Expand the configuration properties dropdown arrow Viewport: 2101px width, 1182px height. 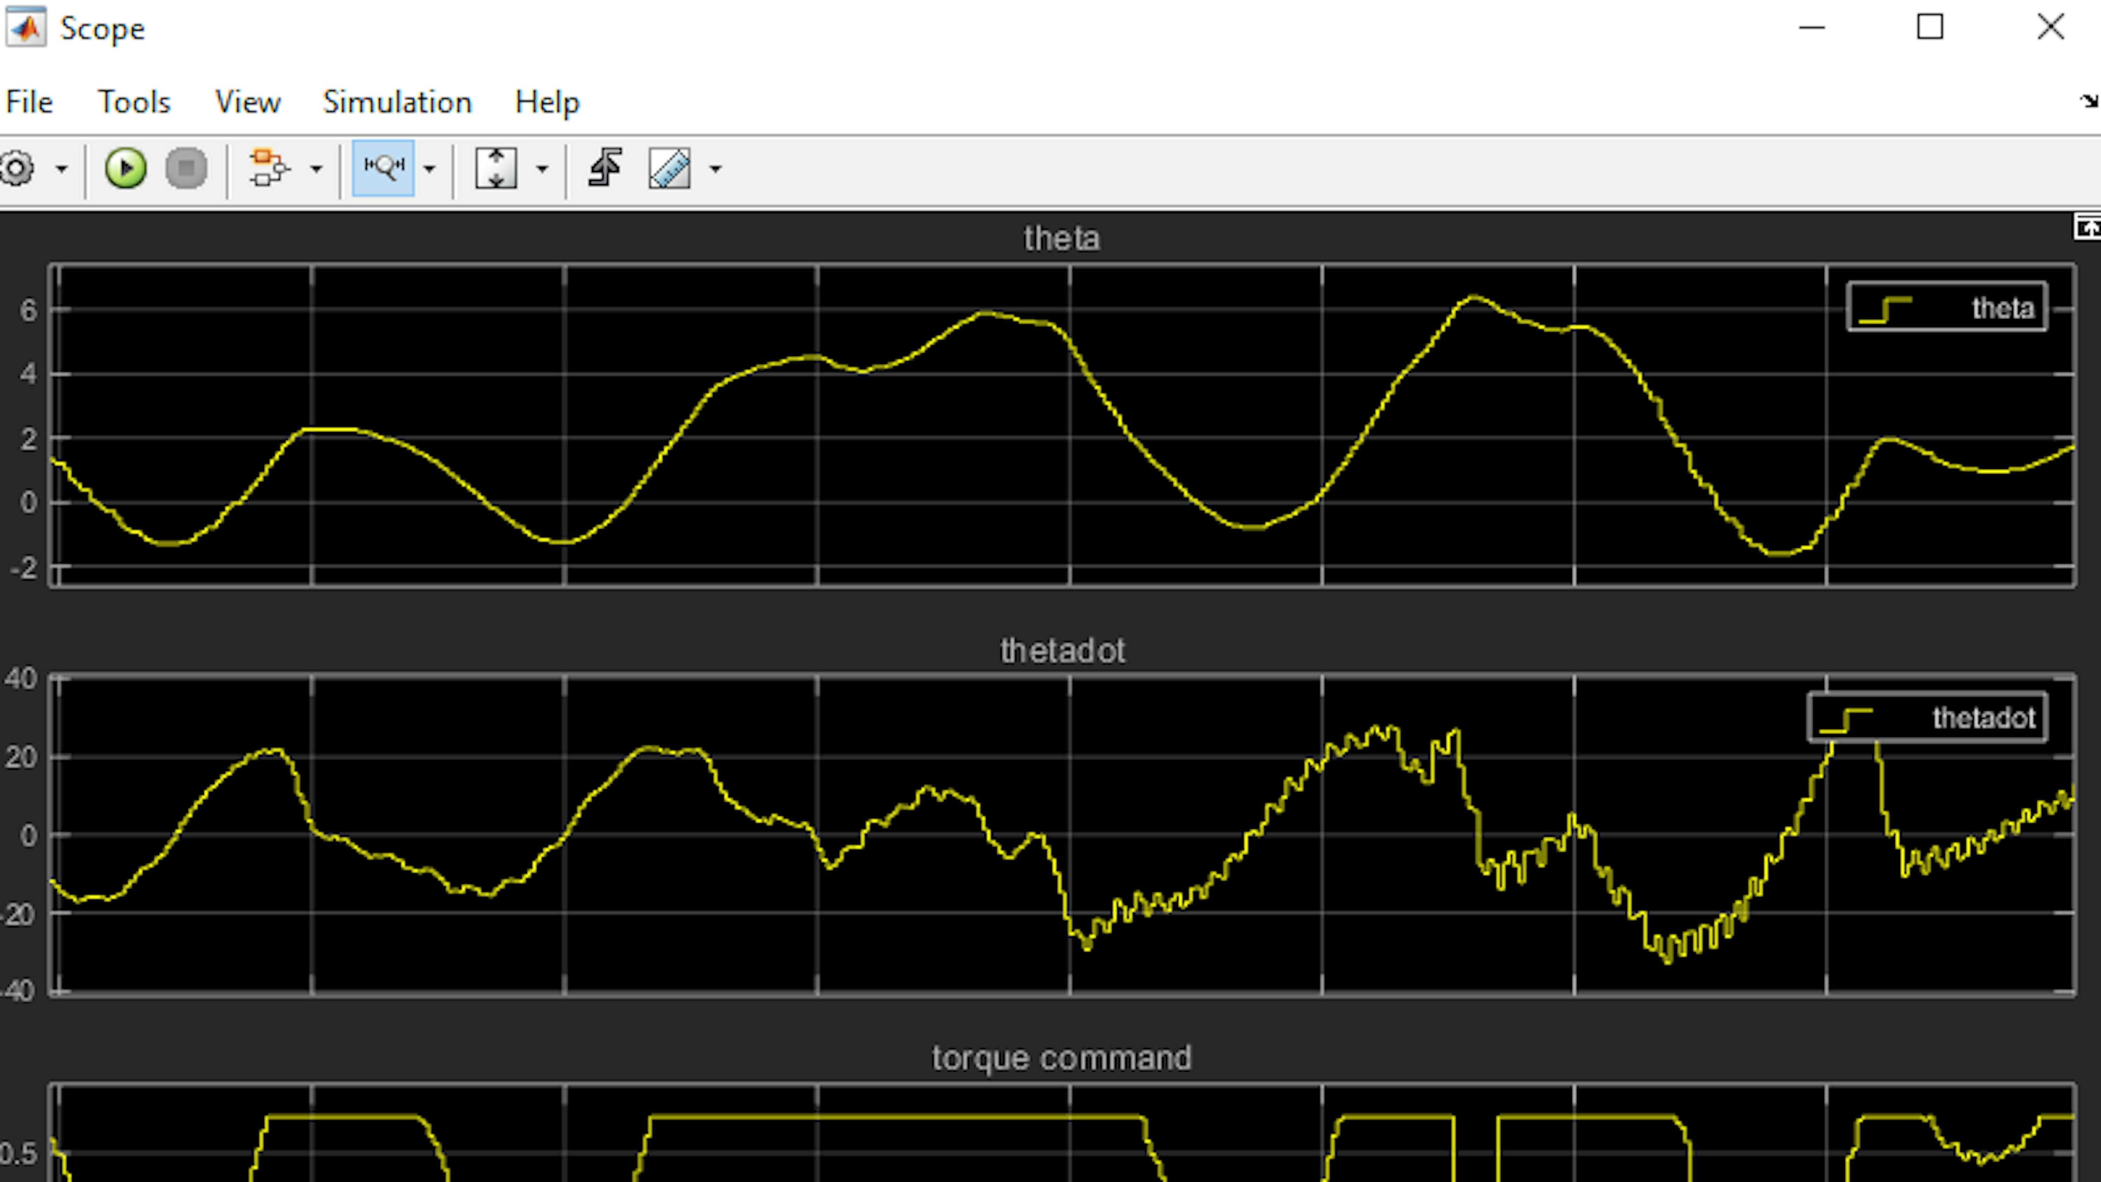click(61, 169)
